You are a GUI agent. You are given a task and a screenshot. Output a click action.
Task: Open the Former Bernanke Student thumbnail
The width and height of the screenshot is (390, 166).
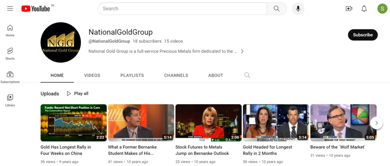click(x=141, y=123)
